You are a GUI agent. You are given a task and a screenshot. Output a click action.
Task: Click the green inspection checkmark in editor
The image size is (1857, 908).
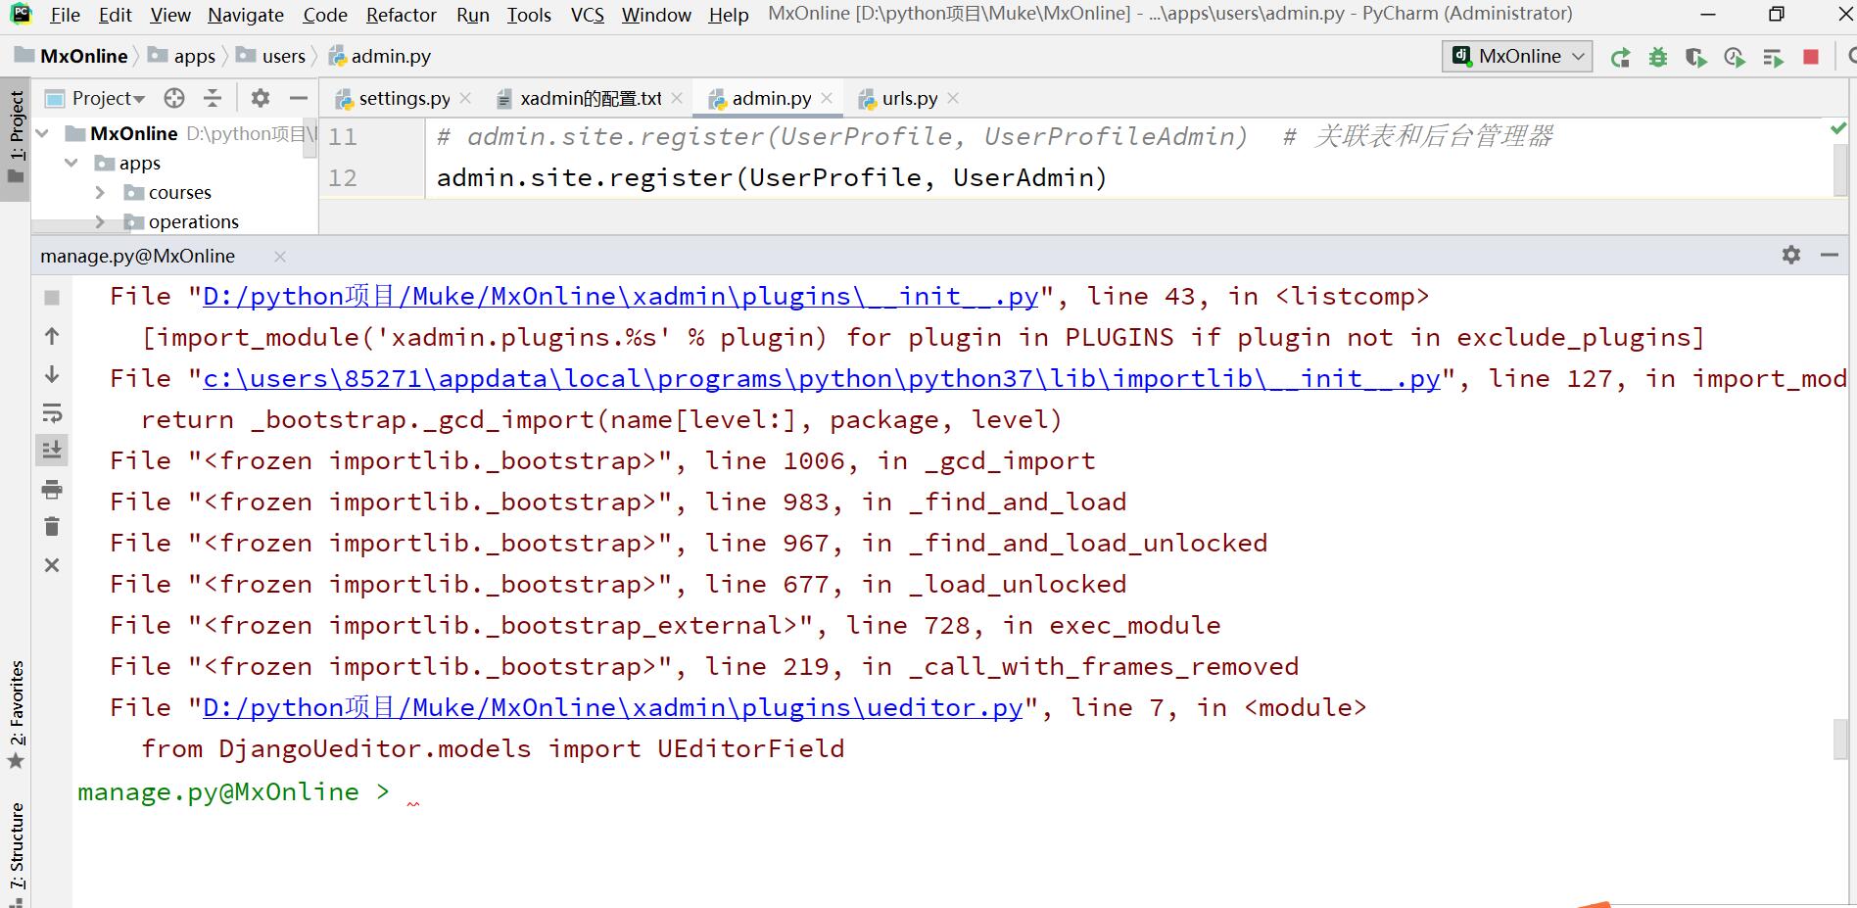coord(1838,128)
